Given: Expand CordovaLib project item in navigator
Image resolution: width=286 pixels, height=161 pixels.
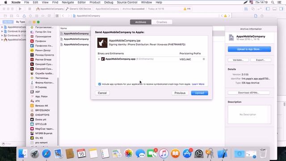Looking at the screenshot, I should point(2,31).
